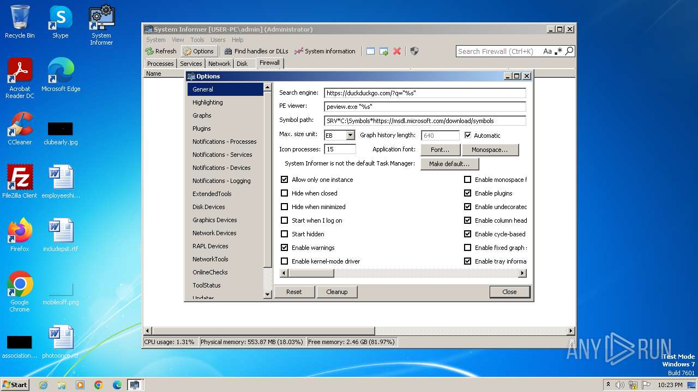Open Options from the toolbar
The width and height of the screenshot is (698, 392).
point(198,51)
